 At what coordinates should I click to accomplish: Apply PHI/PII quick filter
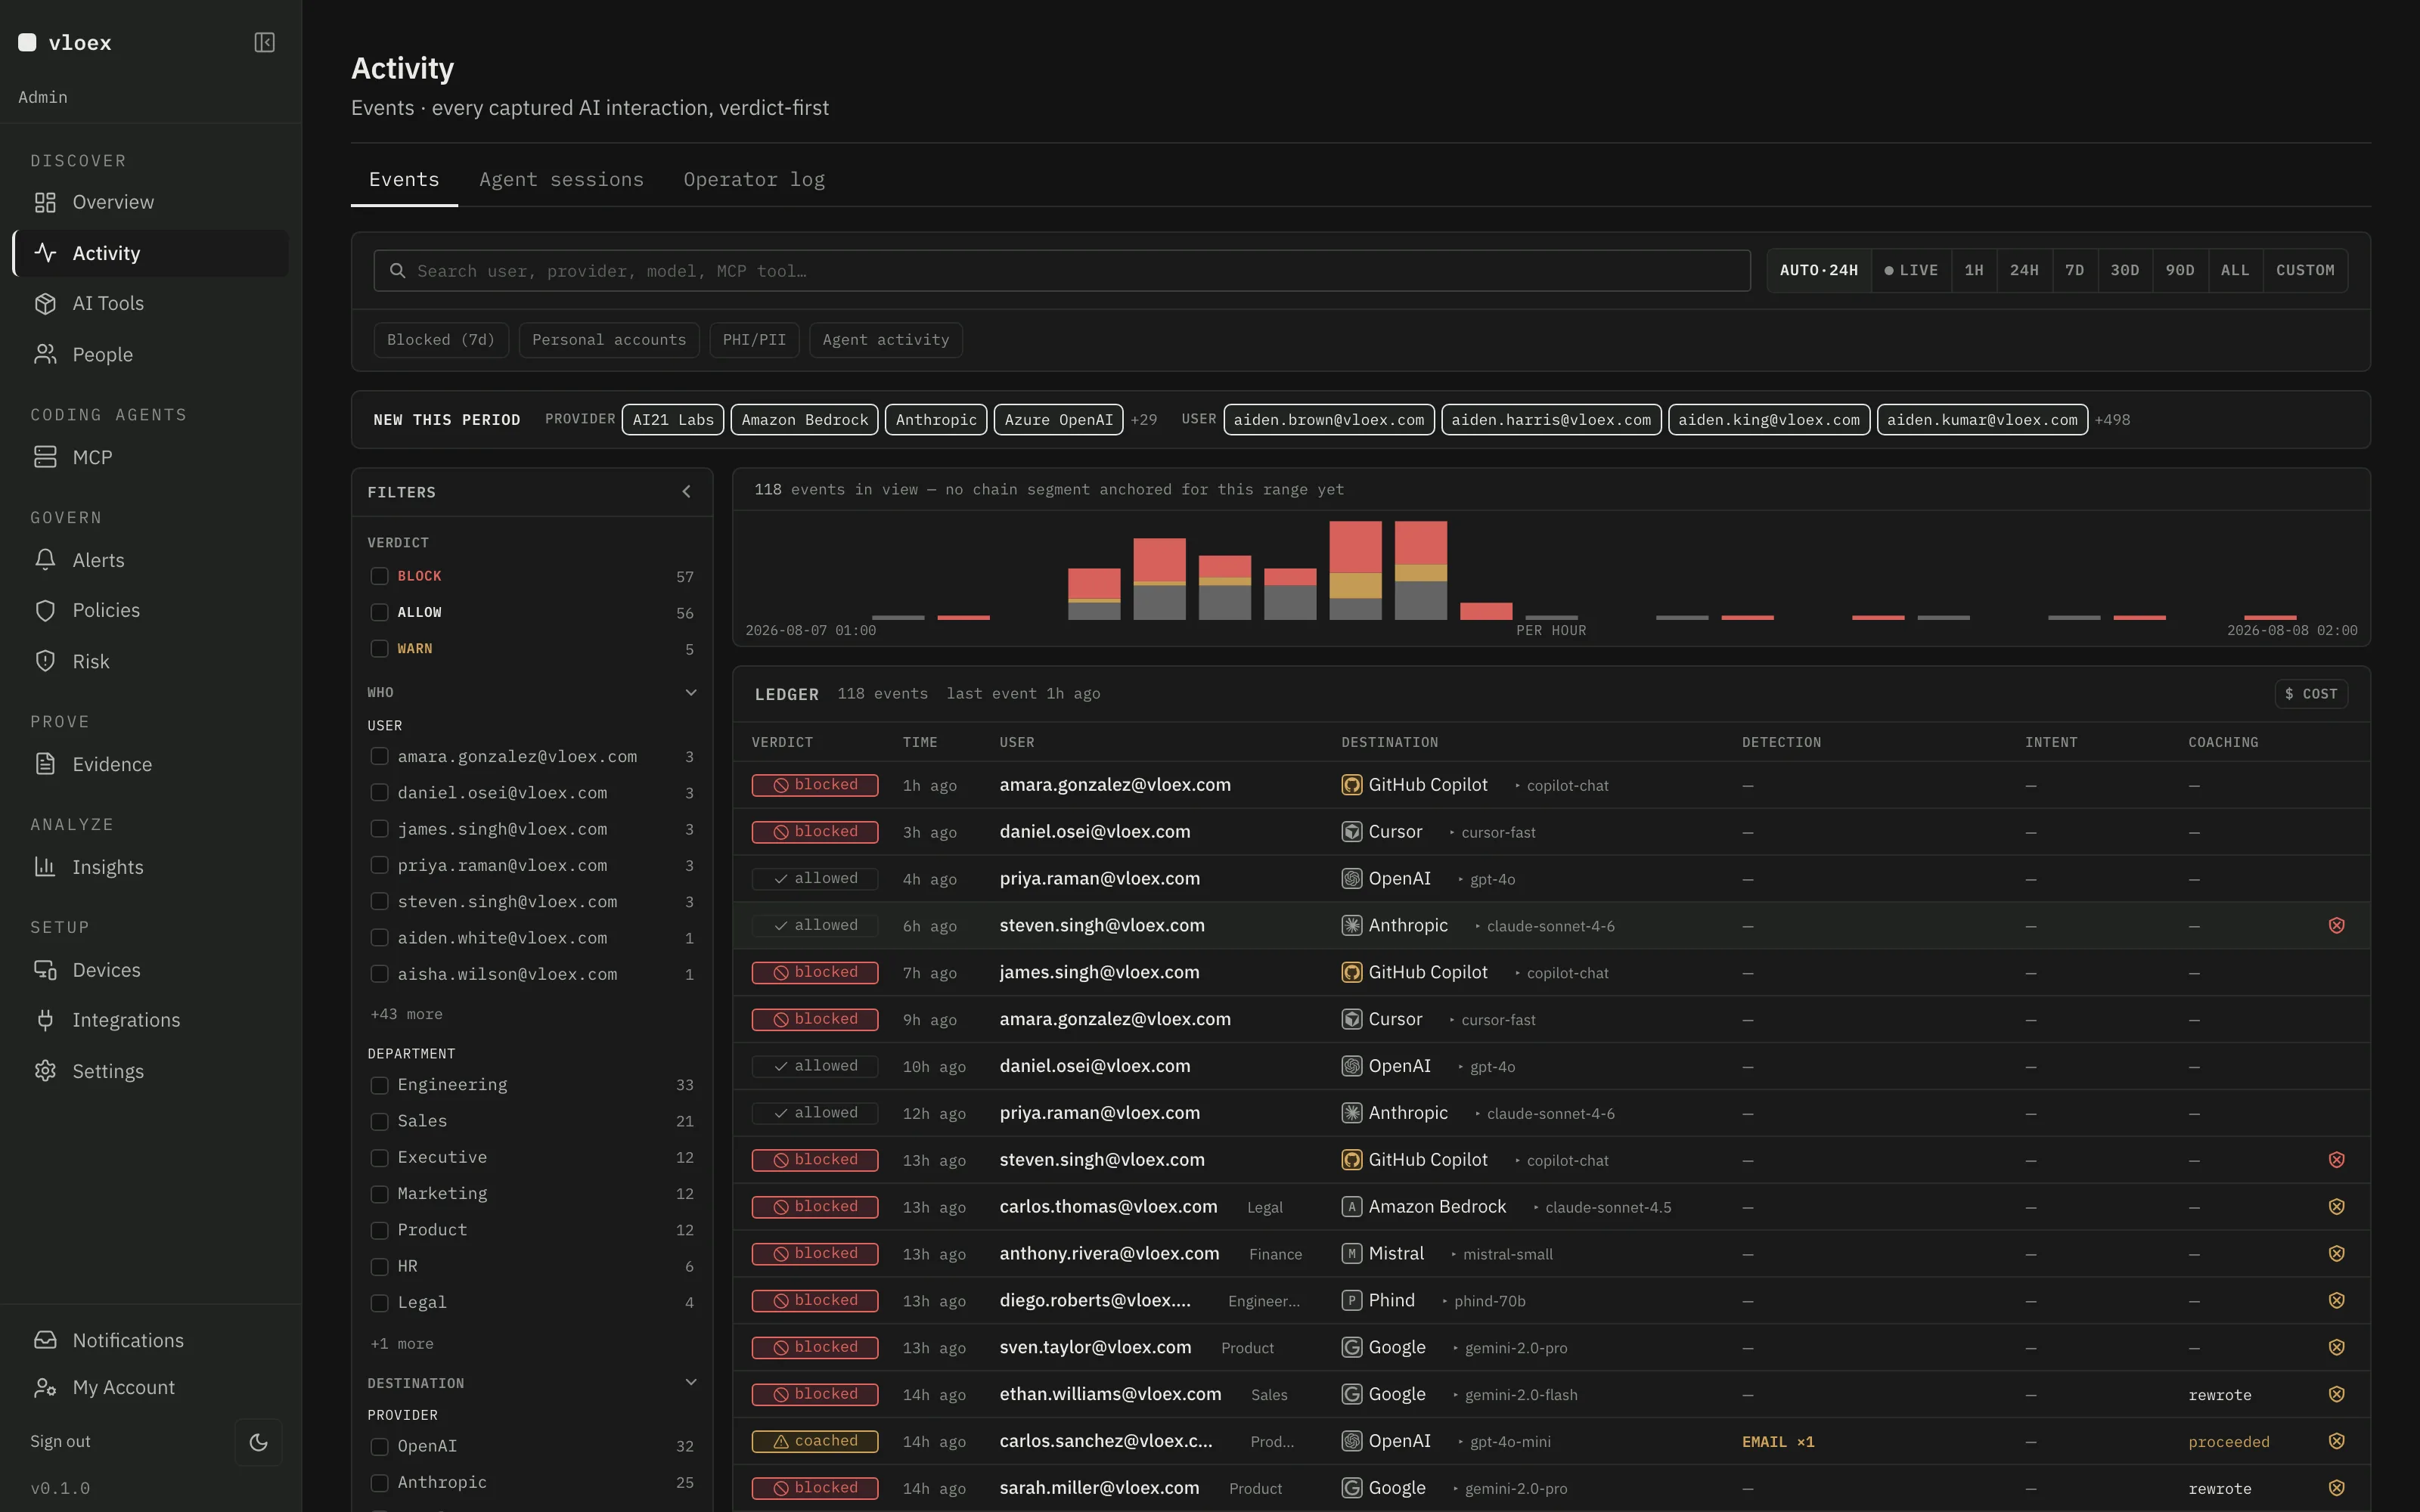point(754,340)
